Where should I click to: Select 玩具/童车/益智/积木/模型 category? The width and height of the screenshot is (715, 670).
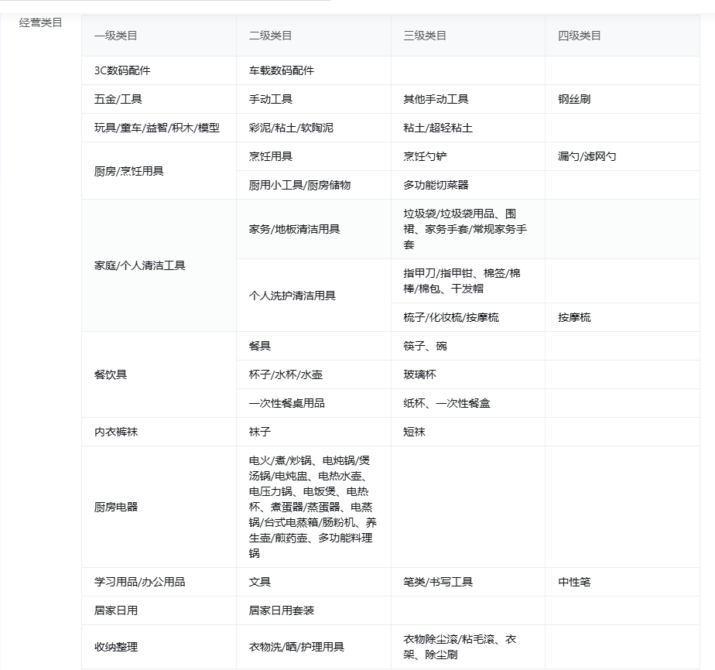click(157, 128)
